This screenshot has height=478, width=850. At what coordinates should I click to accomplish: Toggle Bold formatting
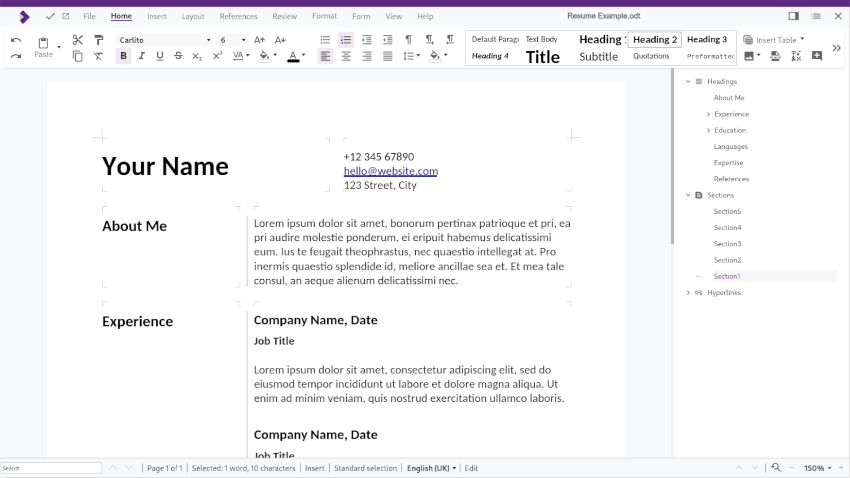coord(124,56)
